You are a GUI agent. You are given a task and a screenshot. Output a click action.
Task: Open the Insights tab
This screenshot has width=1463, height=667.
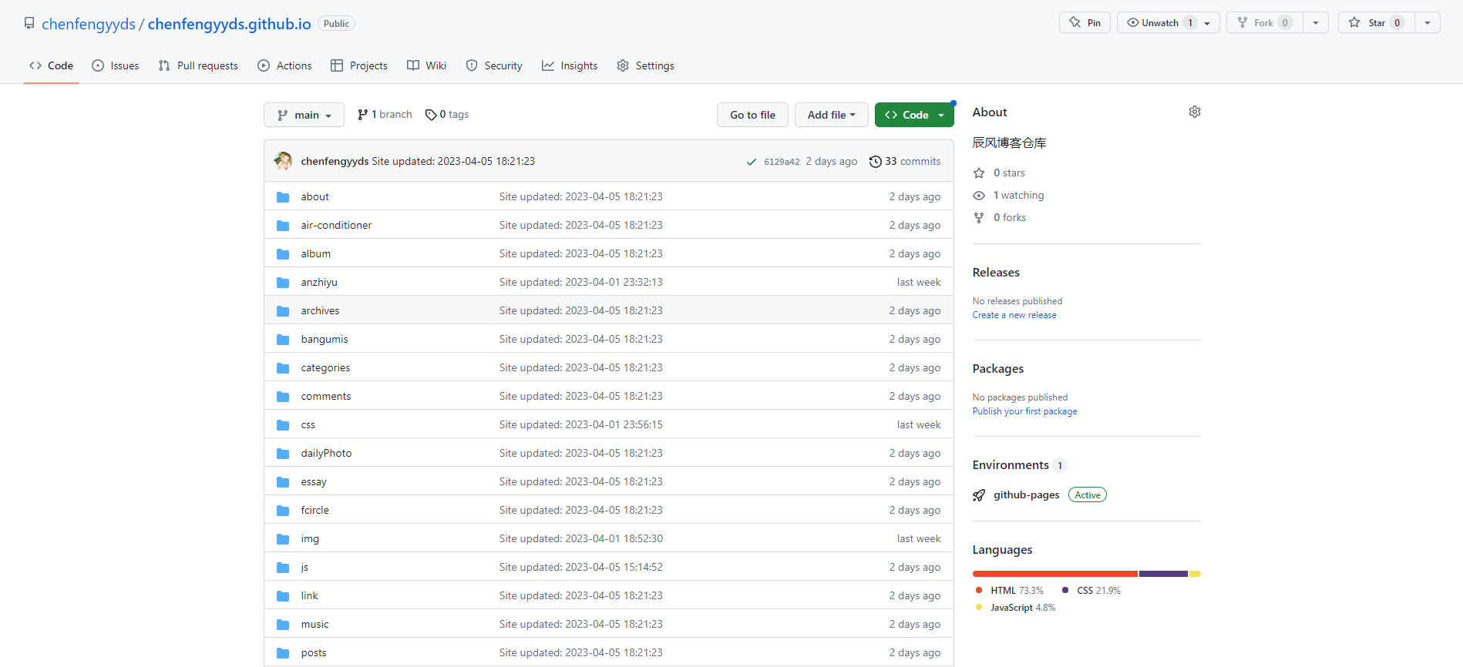tap(570, 65)
